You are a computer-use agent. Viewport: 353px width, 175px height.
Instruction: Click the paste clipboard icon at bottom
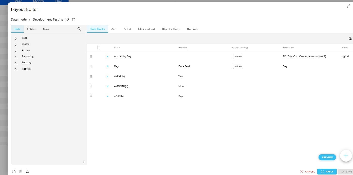click(x=21, y=171)
